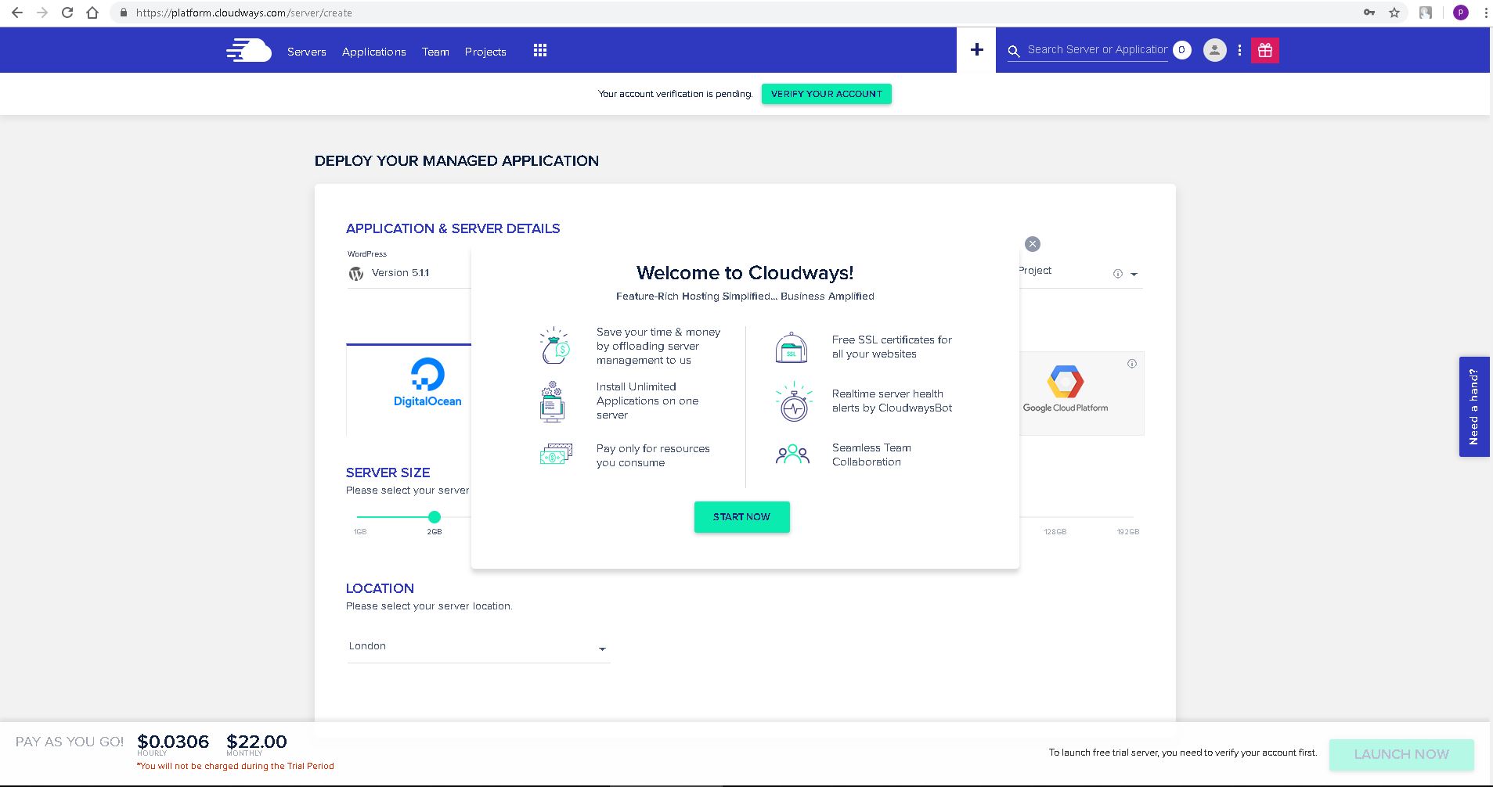This screenshot has width=1493, height=787.
Task: Bookmark this page with the star icon
Action: pos(1394,13)
